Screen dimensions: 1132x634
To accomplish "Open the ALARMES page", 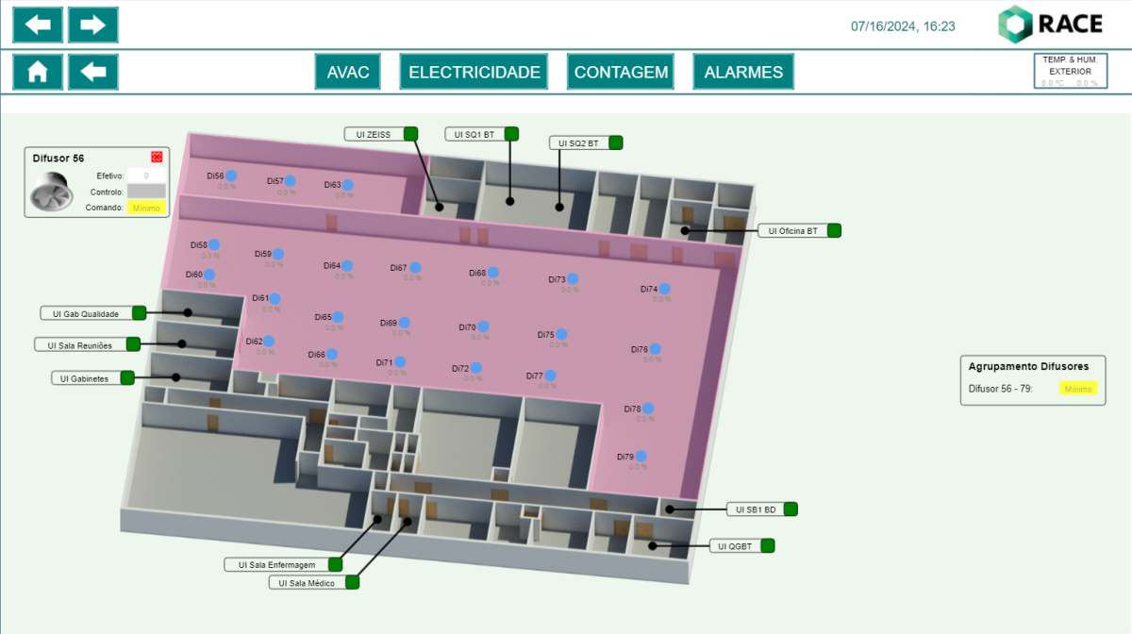I will (743, 72).
